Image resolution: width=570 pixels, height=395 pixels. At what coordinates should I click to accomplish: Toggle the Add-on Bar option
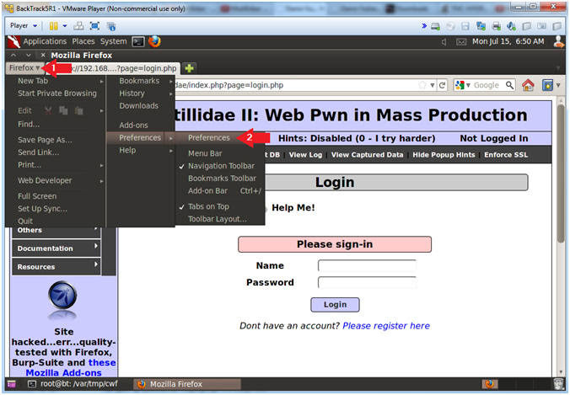pyautogui.click(x=220, y=190)
